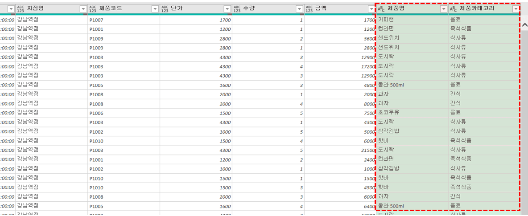Change data type via 제품코드 column type icon
Screen dimensions: 528x216
(93, 9)
